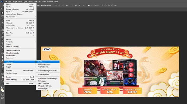Viewport: 187px width, 104px height.
Task: Choose Conditional Mode Change...
Action: click(48, 79)
